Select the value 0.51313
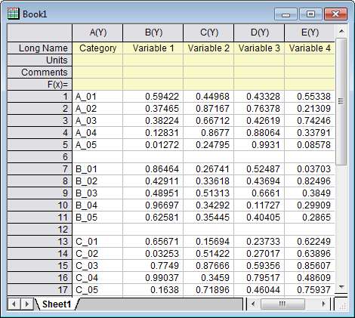The image size is (355, 318). click(208, 193)
